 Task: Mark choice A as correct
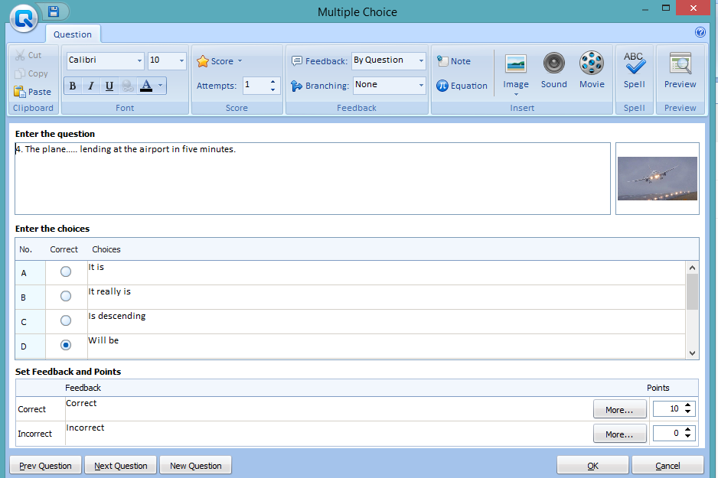pyautogui.click(x=66, y=272)
